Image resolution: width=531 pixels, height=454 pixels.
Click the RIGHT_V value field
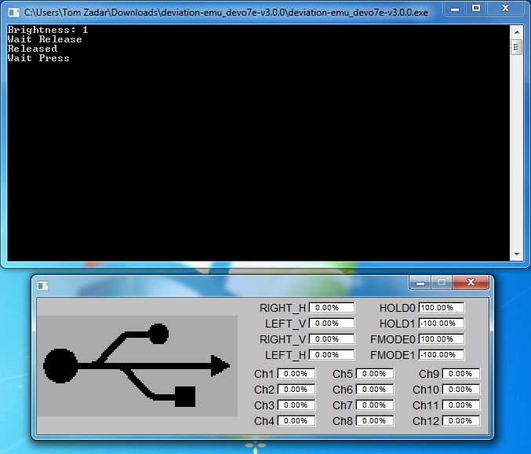coord(332,339)
